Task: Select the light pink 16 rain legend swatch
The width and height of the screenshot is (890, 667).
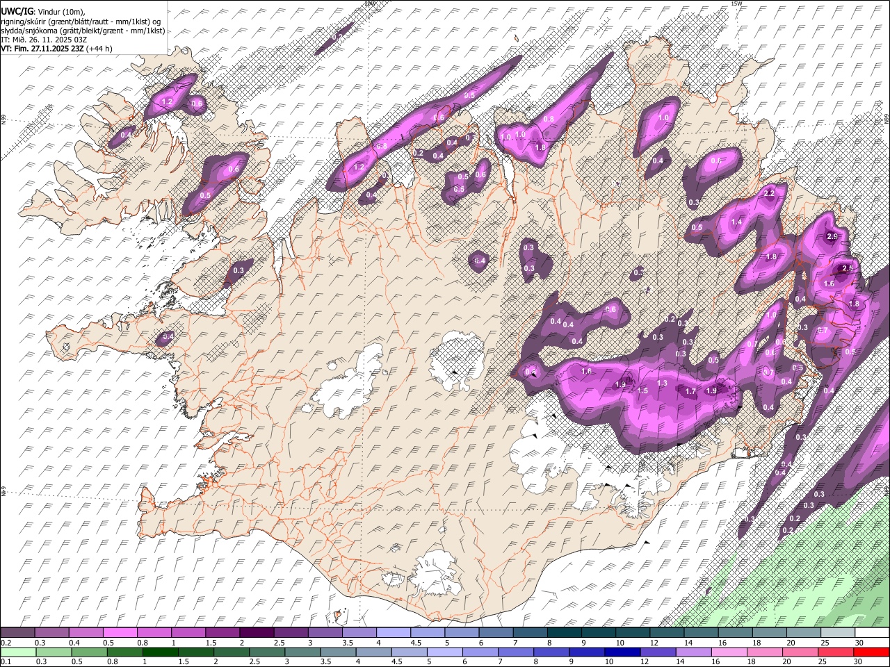Action: point(729,652)
